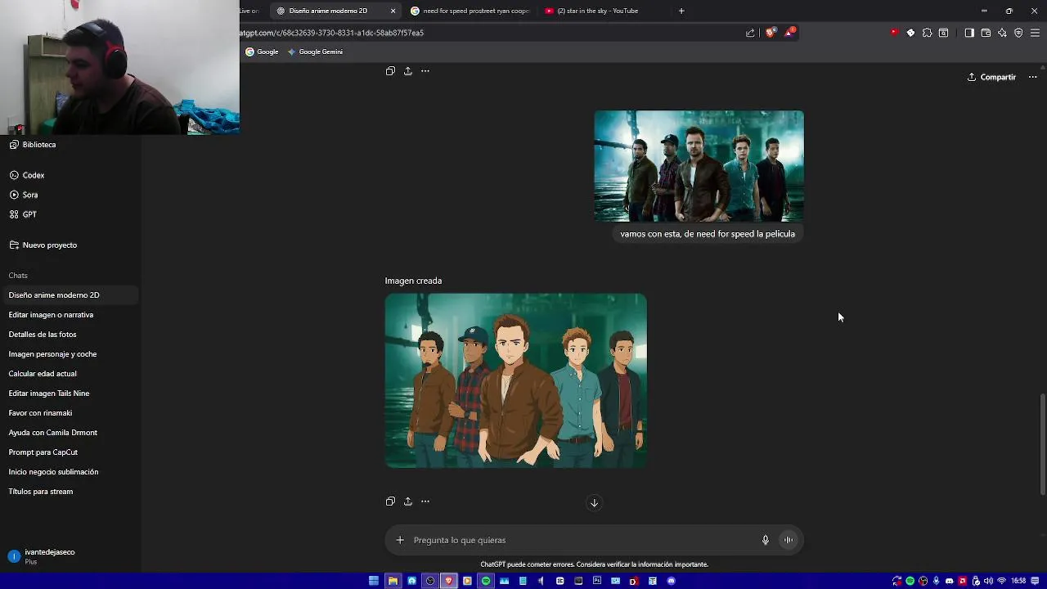Click the Brave Shields lion icon

click(x=770, y=33)
